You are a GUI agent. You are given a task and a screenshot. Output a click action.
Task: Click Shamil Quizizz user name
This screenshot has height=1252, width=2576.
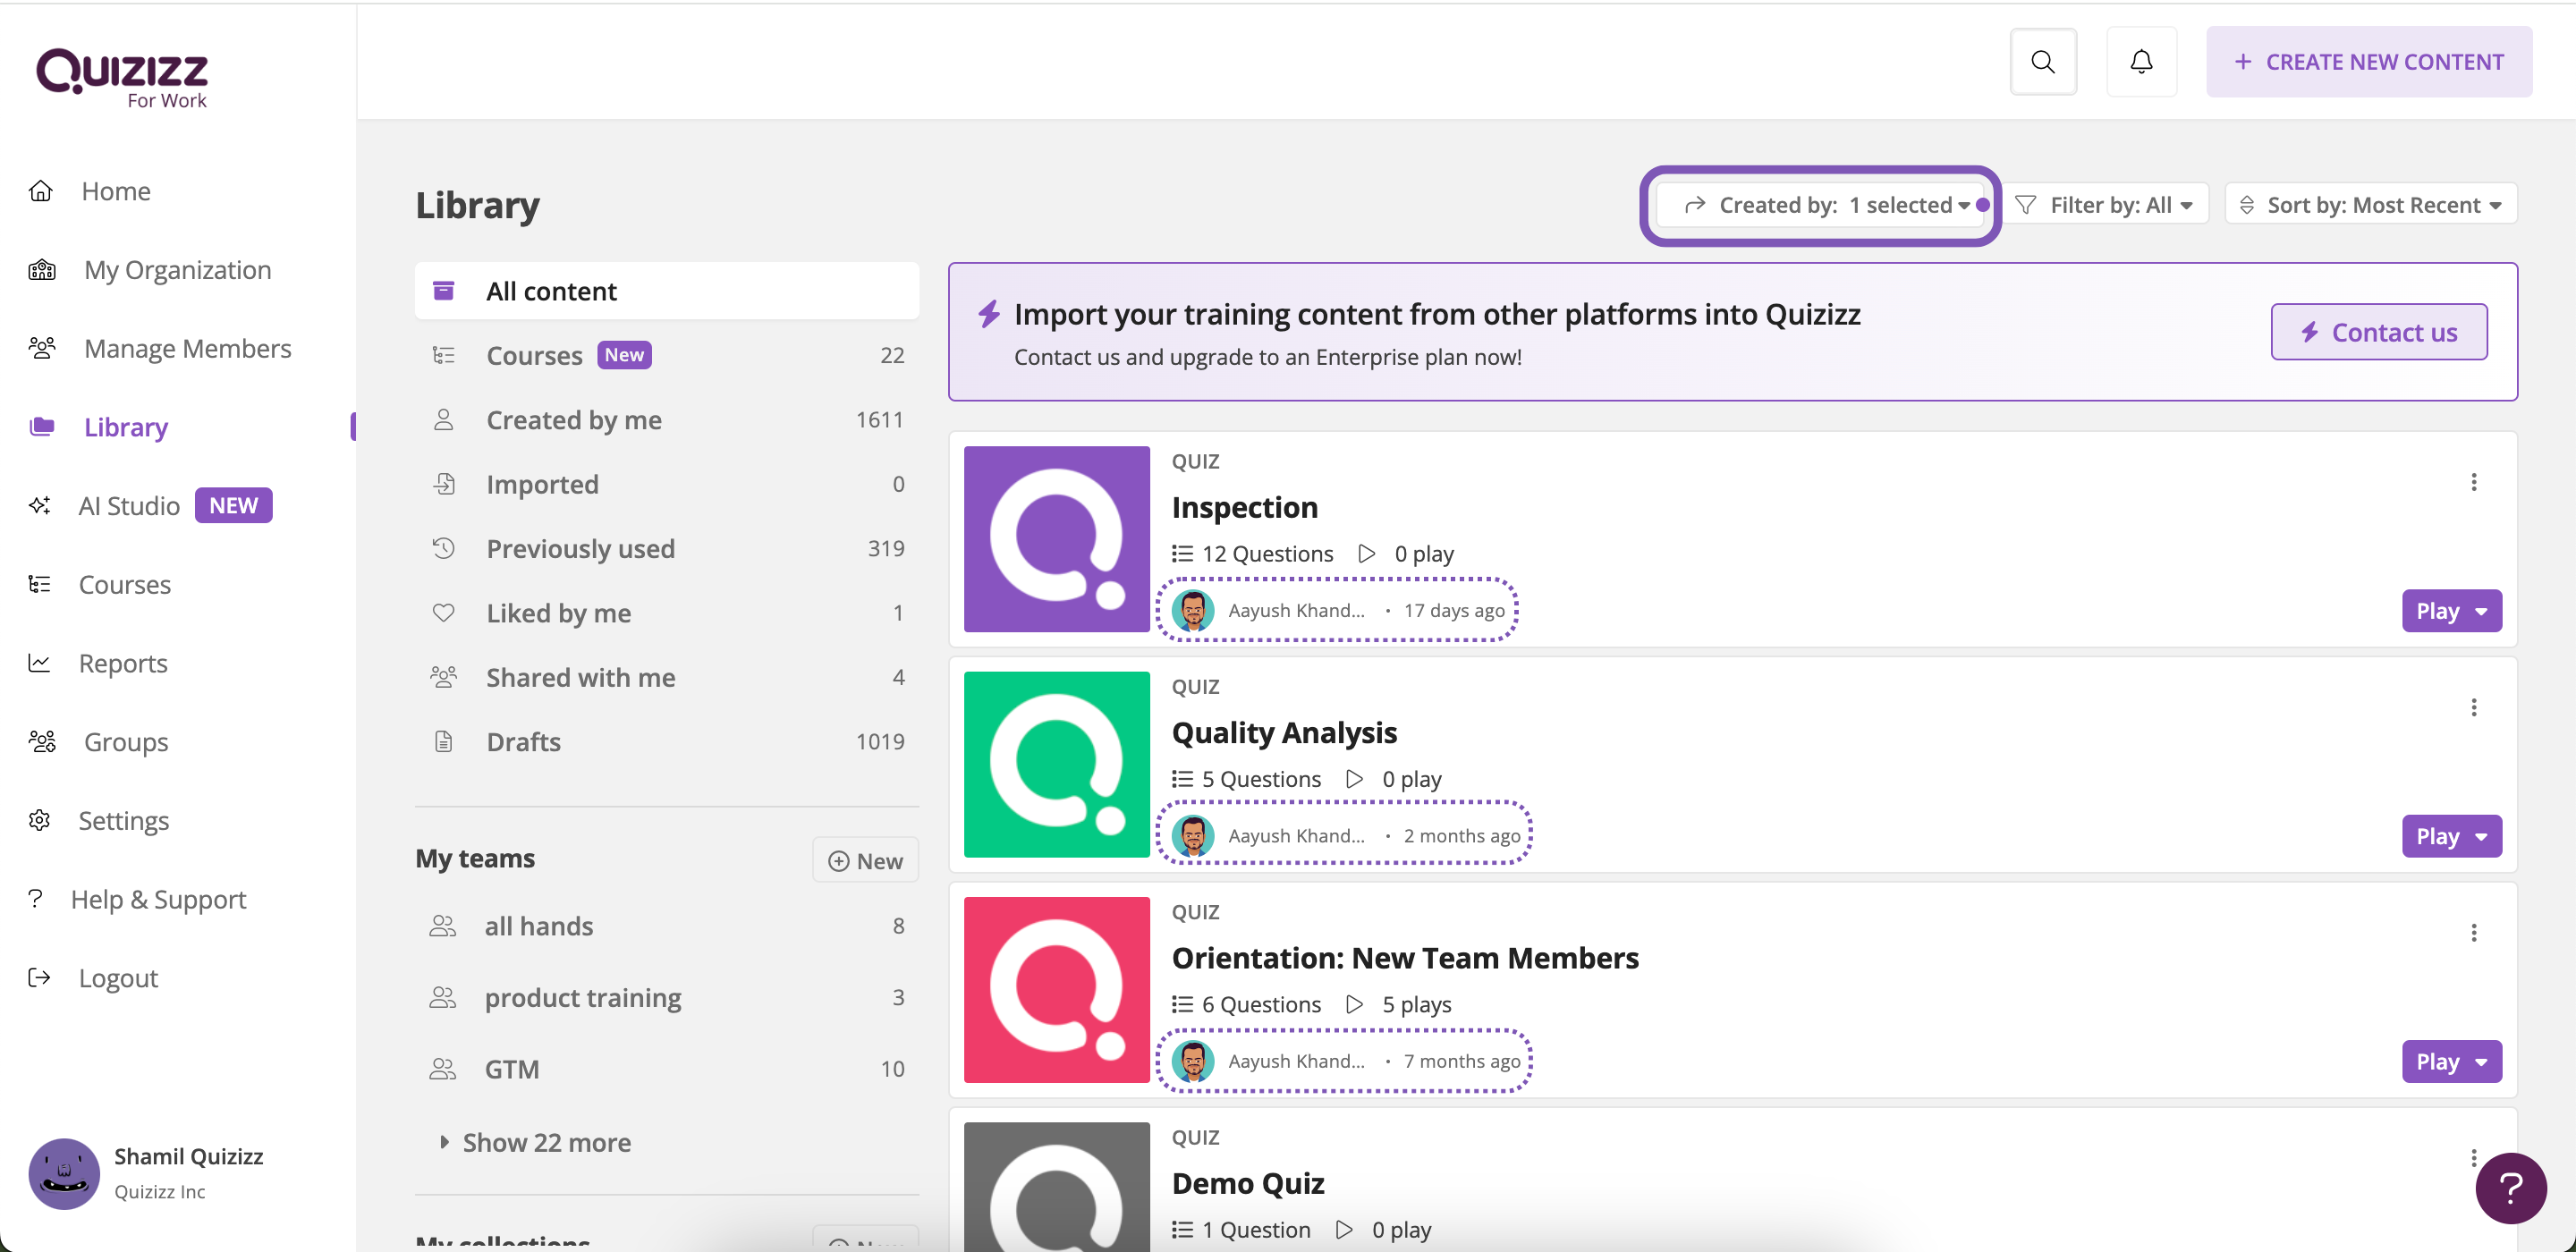point(188,1156)
